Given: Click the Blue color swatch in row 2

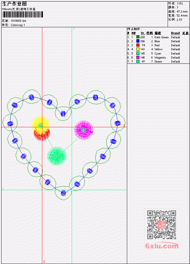Looking at the screenshot, I should click(138, 41).
